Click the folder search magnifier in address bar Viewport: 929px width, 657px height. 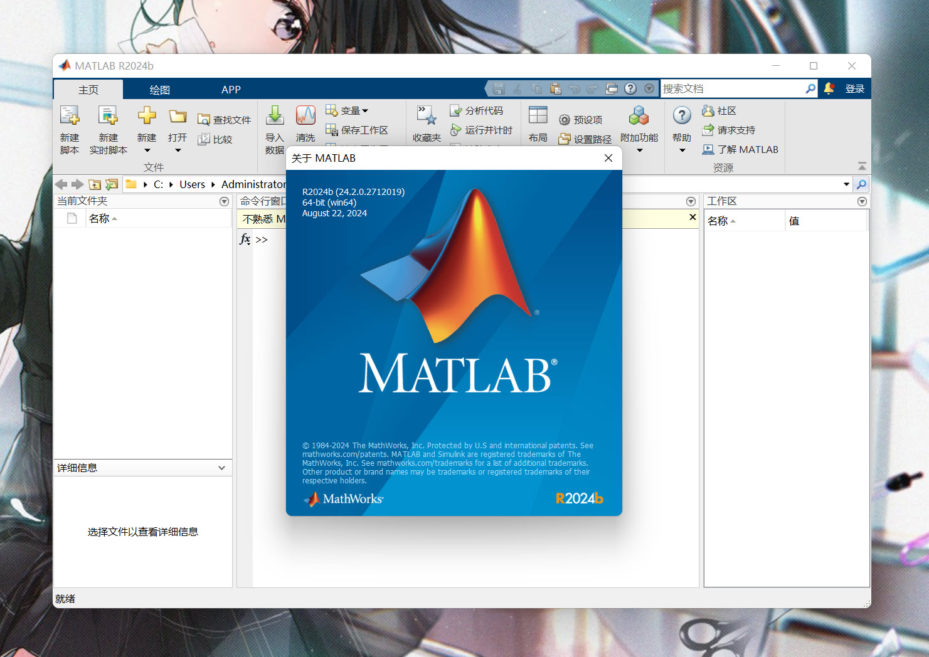pos(861,184)
